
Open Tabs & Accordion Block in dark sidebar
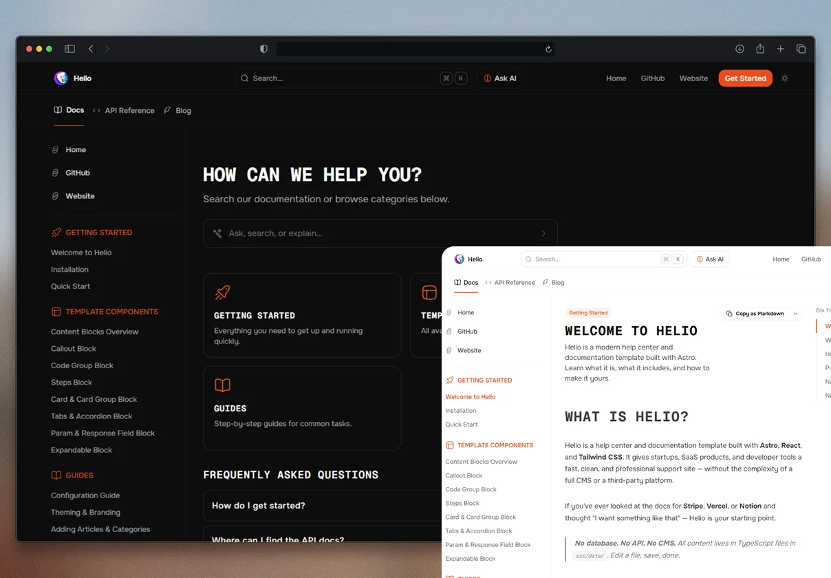click(x=91, y=416)
